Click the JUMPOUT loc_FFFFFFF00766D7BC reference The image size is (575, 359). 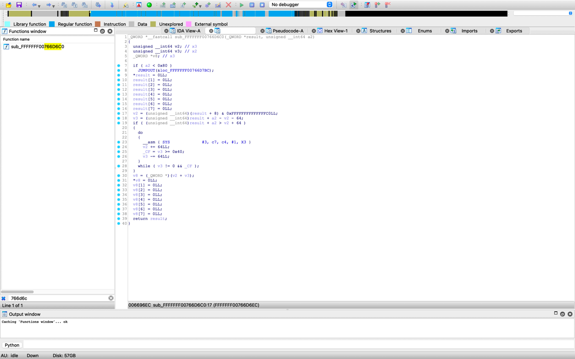(x=176, y=70)
